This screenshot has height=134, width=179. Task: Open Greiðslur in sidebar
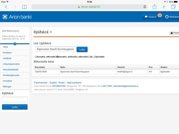(15, 53)
